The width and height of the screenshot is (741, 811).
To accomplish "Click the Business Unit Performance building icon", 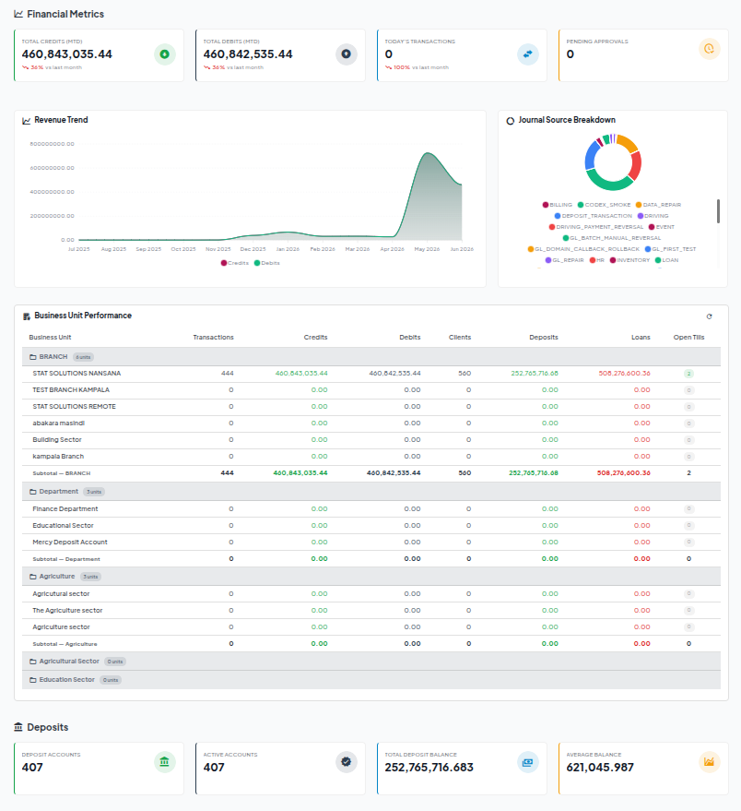I will 27,316.
